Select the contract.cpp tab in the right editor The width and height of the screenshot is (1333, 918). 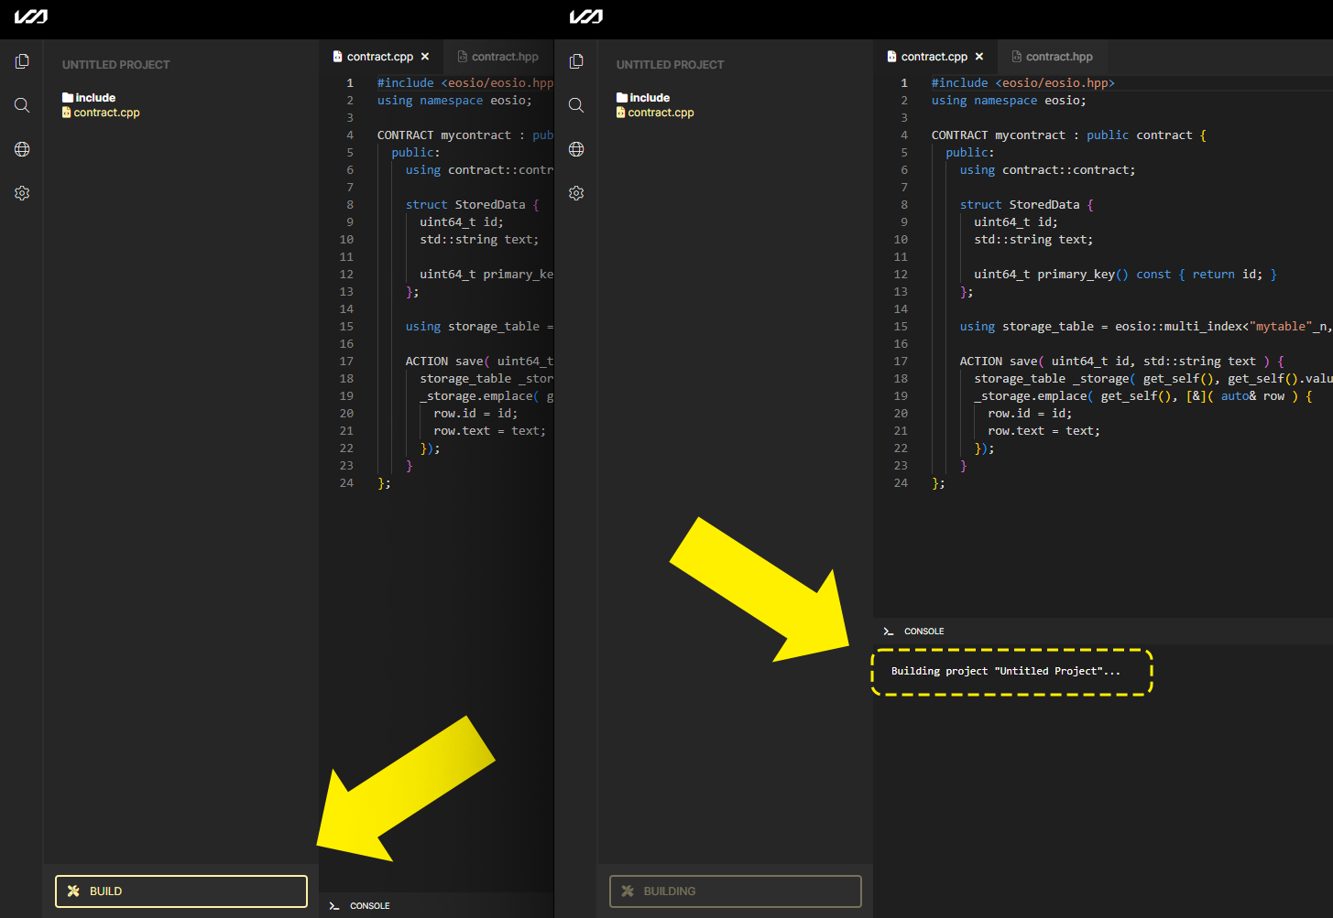tap(931, 56)
